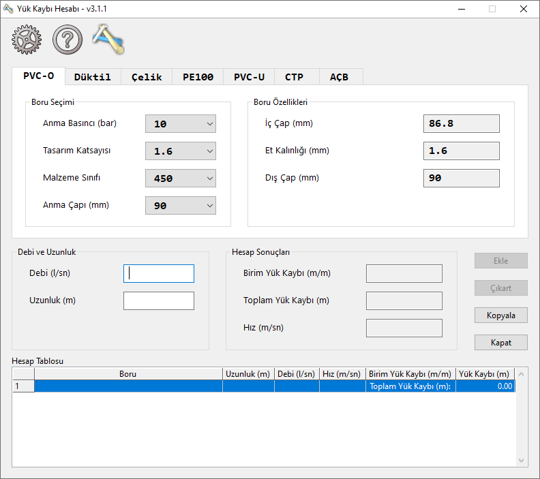Image resolution: width=540 pixels, height=479 pixels.
Task: Click the table scrollbar down arrow
Action: point(522,461)
